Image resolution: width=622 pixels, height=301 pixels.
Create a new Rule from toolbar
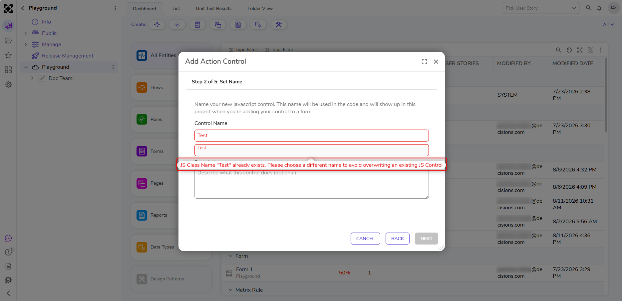[177, 25]
